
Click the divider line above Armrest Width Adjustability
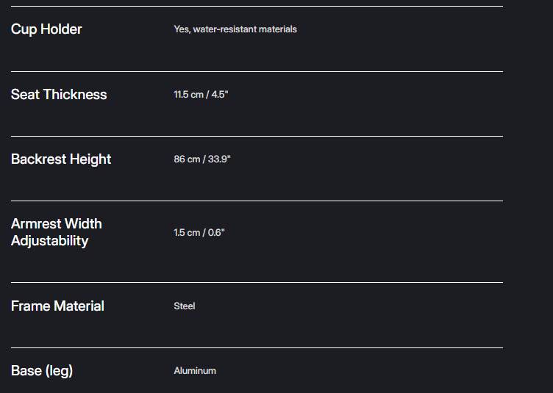point(257,201)
